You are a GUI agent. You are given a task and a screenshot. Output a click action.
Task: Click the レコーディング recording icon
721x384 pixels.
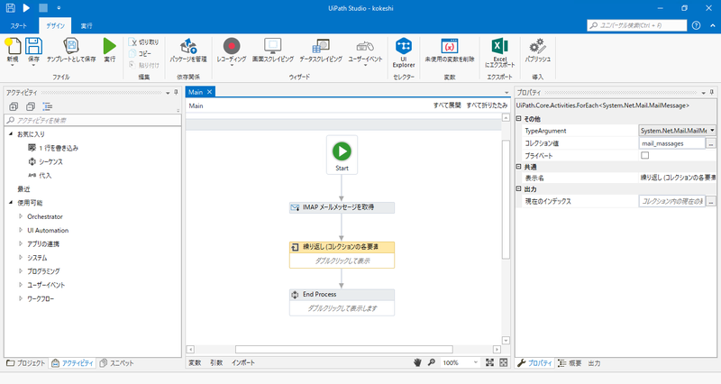pos(232,46)
